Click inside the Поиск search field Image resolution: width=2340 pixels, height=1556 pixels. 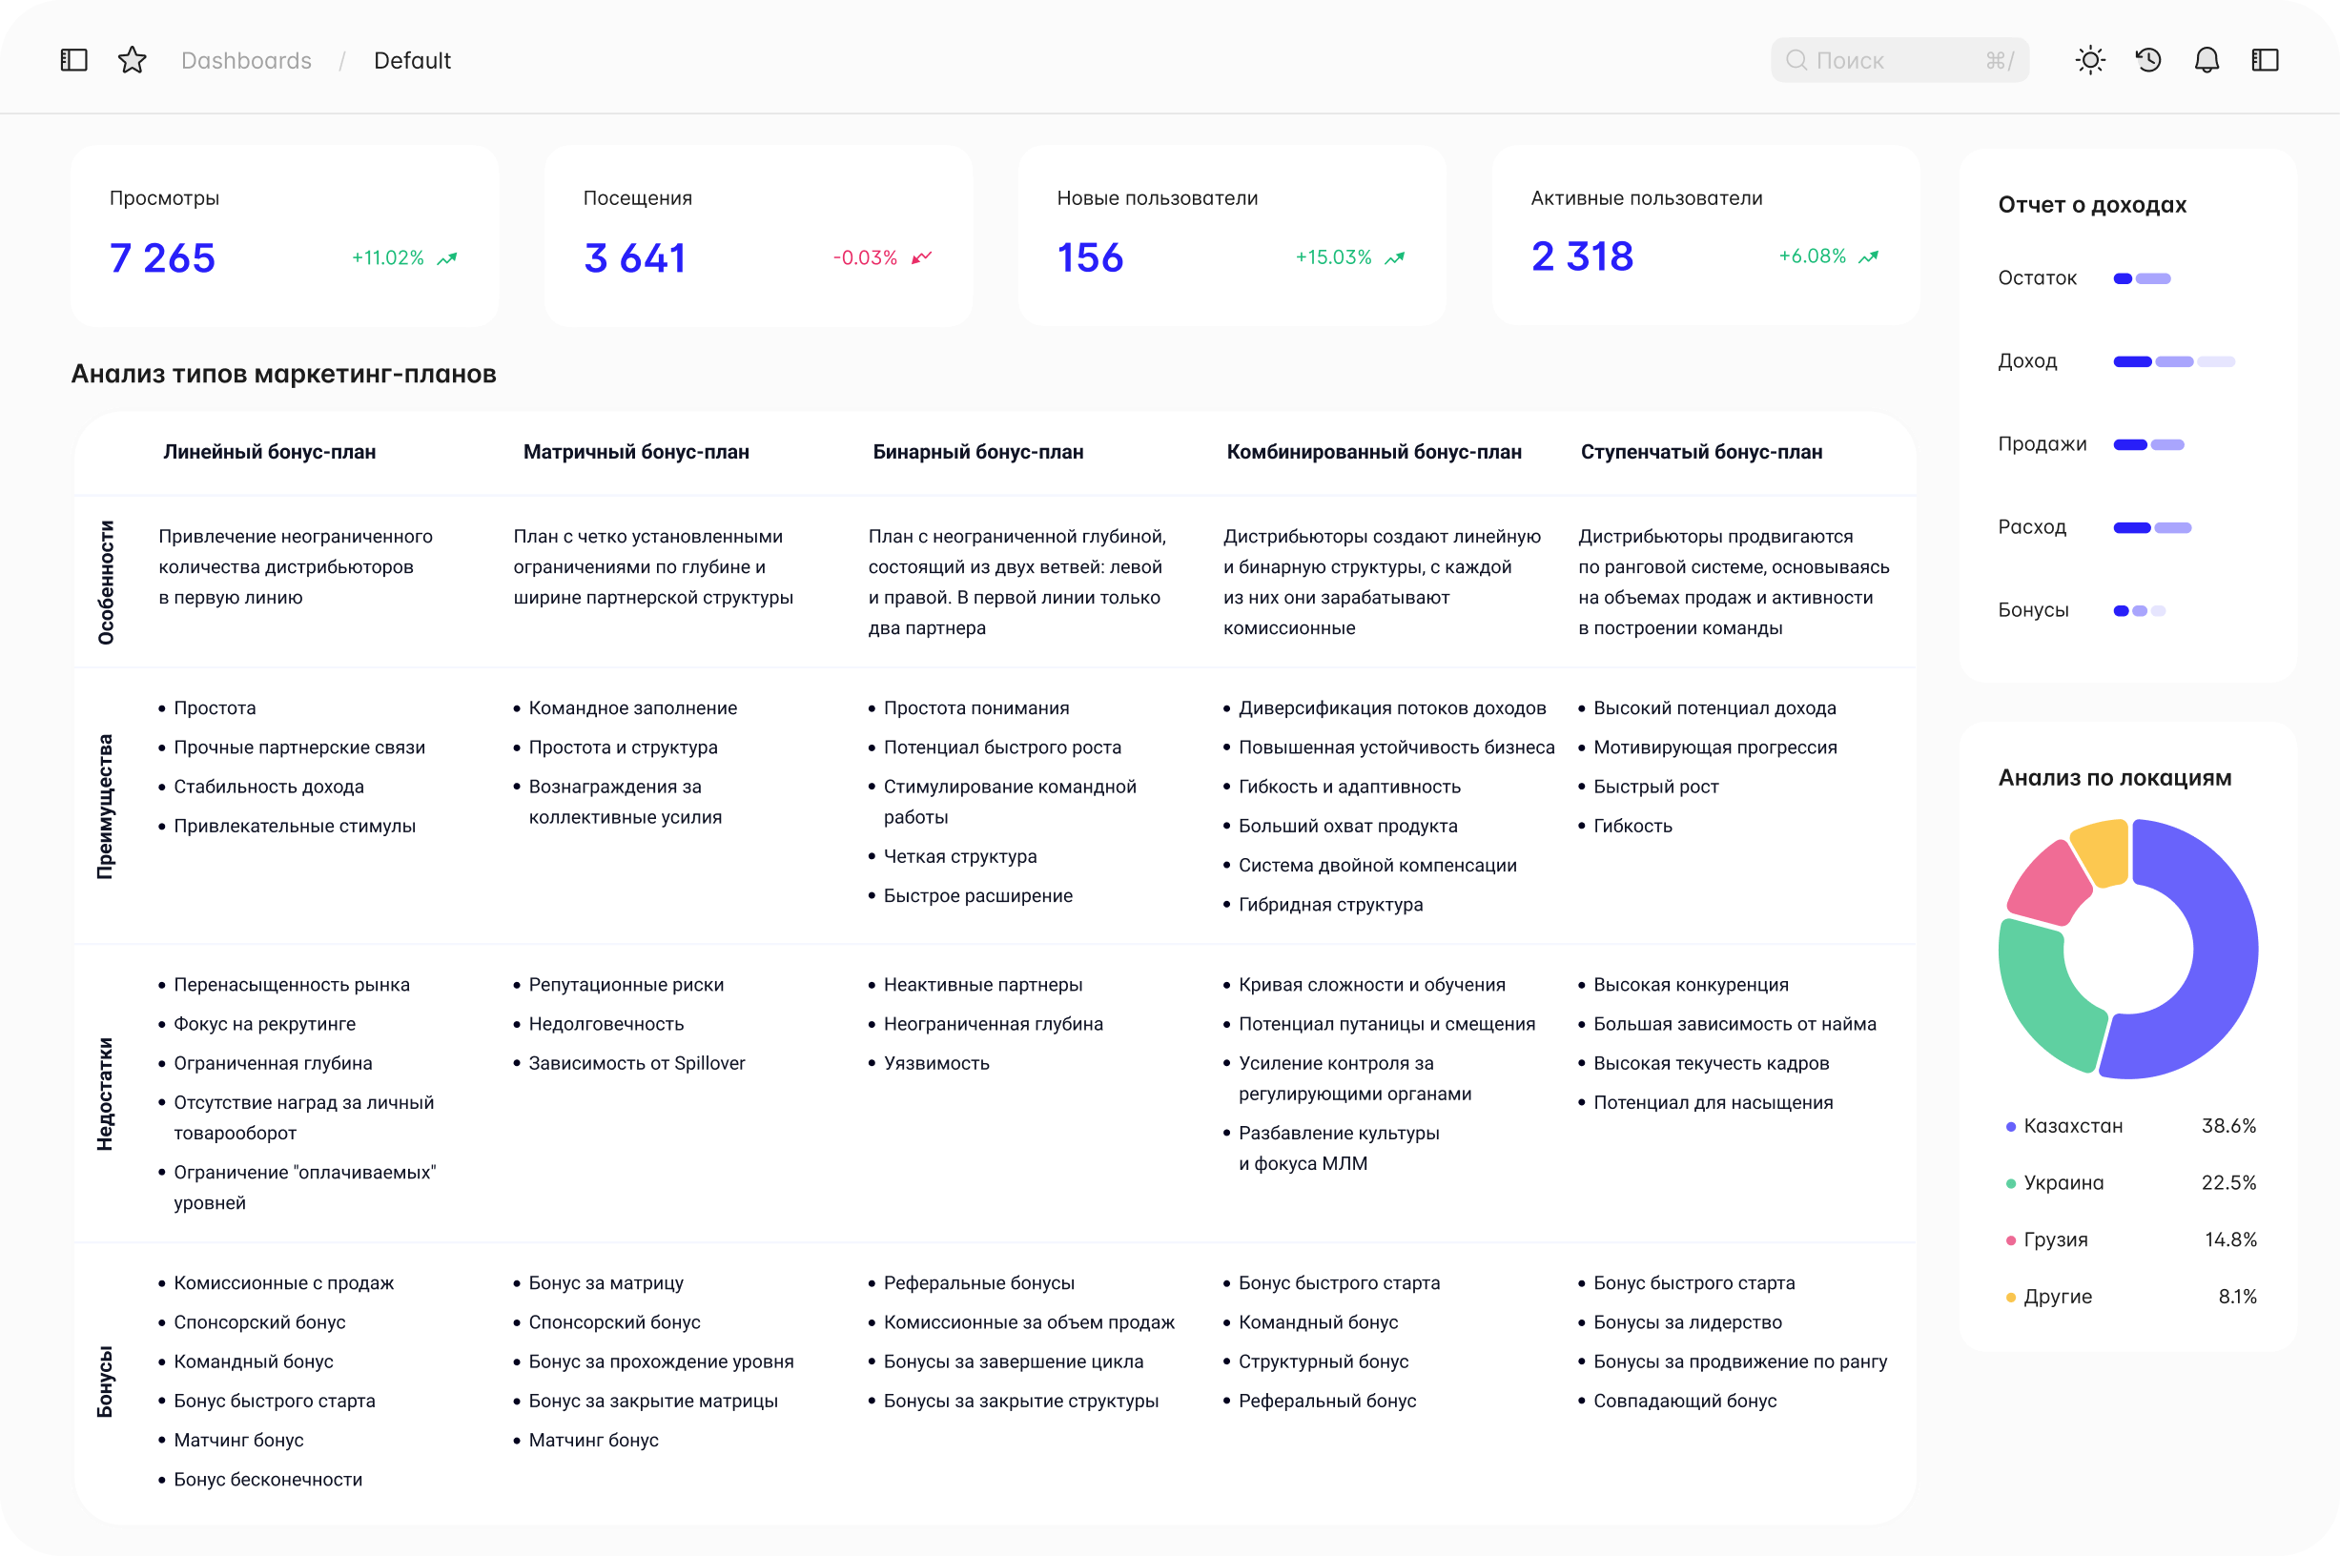(1885, 59)
